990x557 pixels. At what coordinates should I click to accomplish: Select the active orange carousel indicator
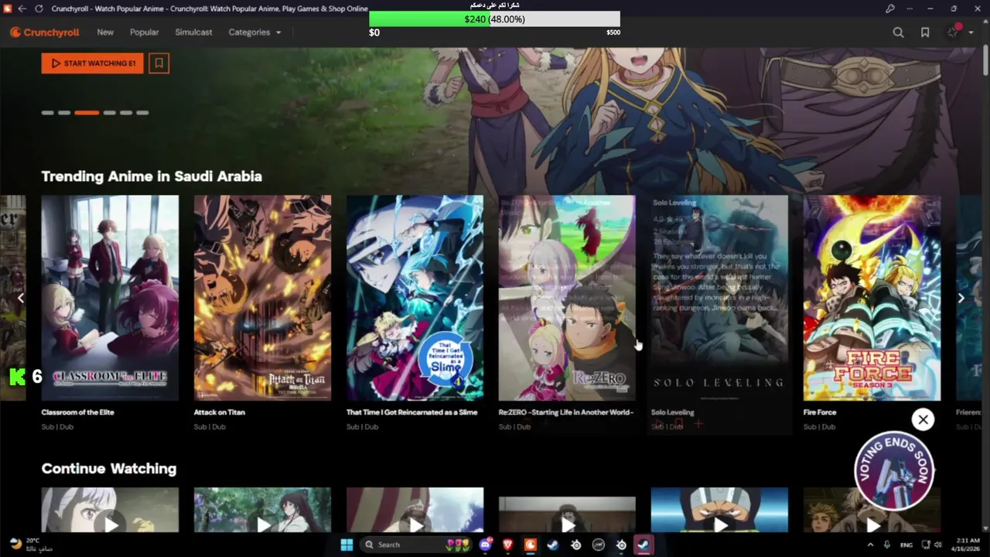pyautogui.click(x=87, y=113)
